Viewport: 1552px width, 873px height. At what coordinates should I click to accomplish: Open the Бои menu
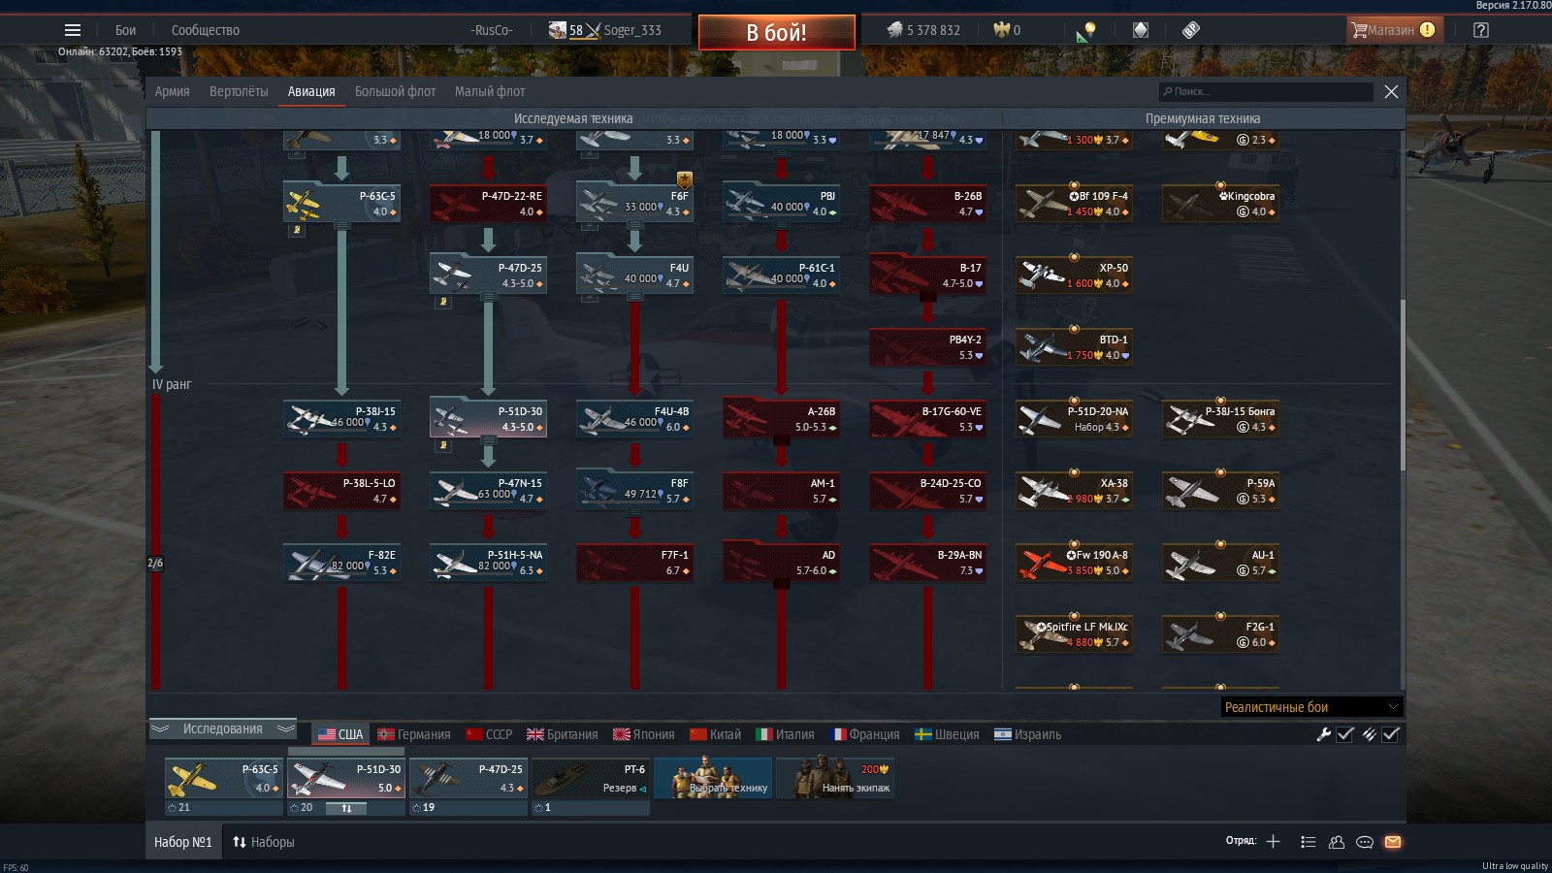click(x=126, y=30)
